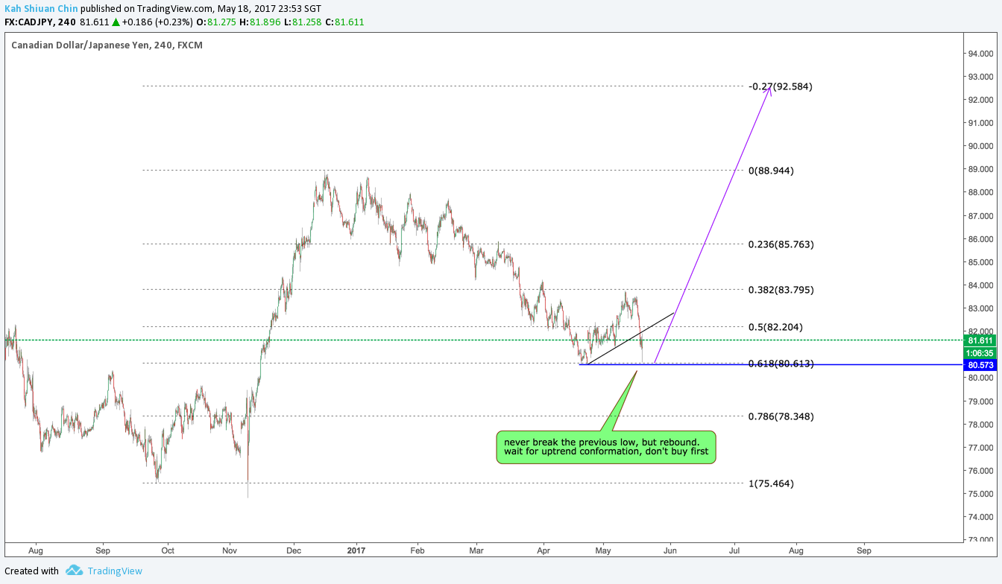Click the 2017 label on the time axis
This screenshot has width=1002, height=584.
(x=356, y=551)
